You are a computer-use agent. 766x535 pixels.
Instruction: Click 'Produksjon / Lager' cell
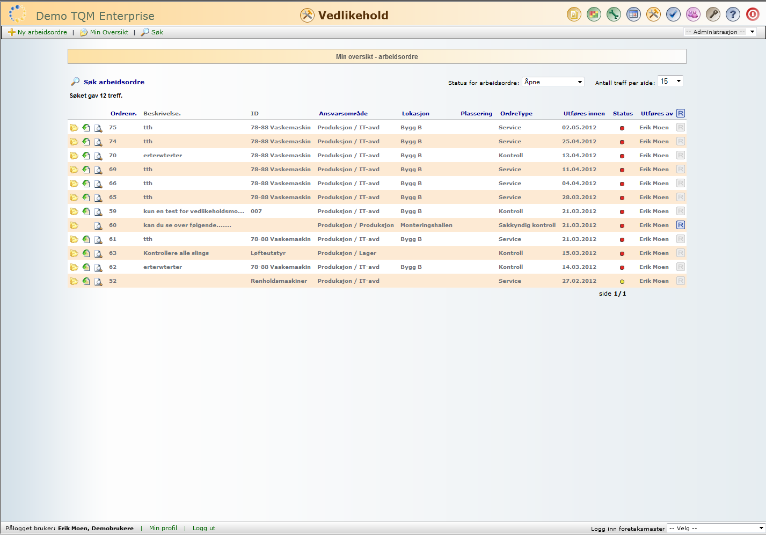point(347,253)
